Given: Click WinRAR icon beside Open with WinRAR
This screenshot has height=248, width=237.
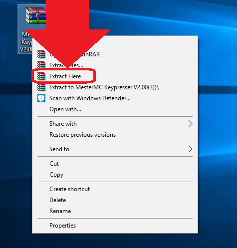Looking at the screenshot, I should pyautogui.click(x=41, y=54).
